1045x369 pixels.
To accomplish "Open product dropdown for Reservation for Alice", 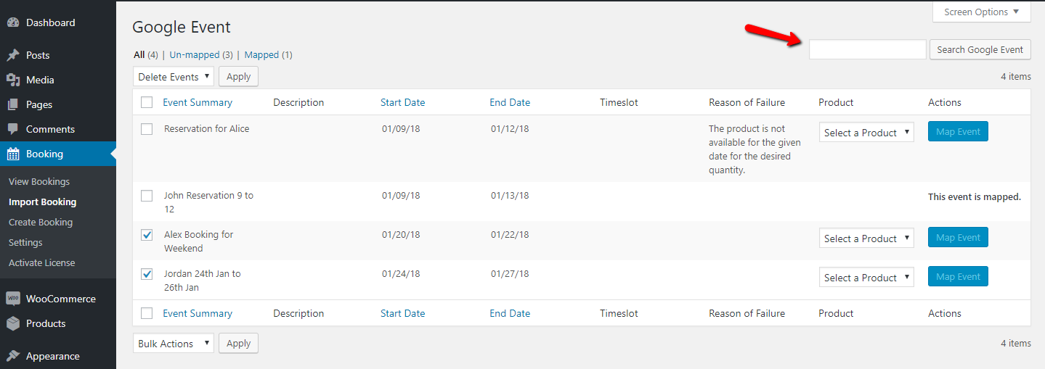I will (866, 133).
